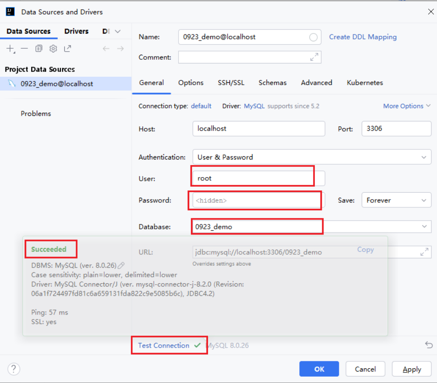Image resolution: width=437 pixels, height=383 pixels.
Task: Click the 'Case sensitivity: plain=lower' line
Action: click(104, 275)
